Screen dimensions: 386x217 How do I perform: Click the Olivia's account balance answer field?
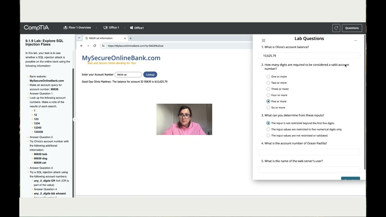309,56
